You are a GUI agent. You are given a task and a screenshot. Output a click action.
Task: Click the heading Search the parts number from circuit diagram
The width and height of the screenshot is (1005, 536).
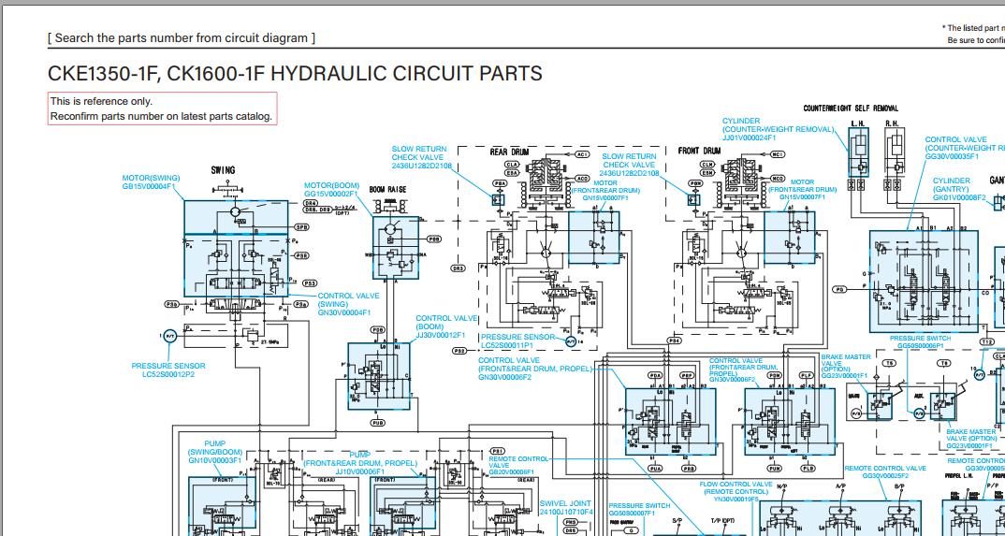click(182, 37)
